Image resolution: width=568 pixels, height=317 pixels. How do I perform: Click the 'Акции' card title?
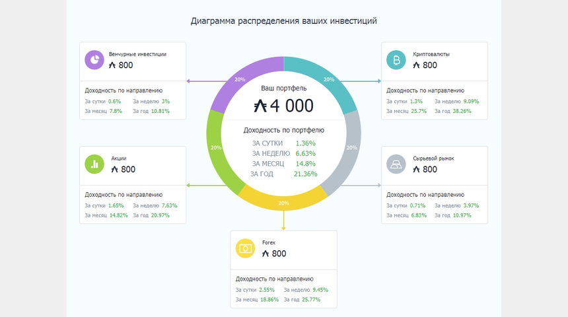119,158
